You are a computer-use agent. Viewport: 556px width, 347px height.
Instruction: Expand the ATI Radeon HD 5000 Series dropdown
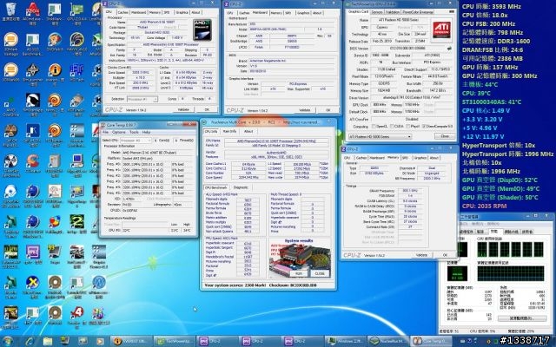pos(380,136)
